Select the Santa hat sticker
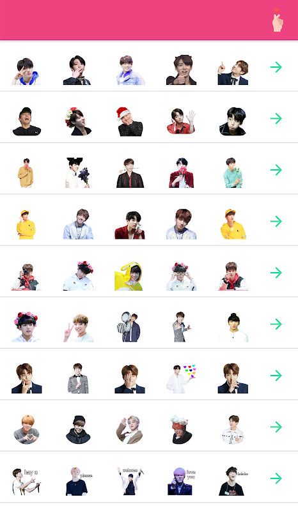Screen dimensions: 298x511 130,121
